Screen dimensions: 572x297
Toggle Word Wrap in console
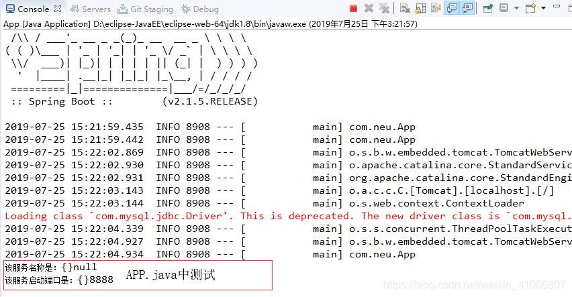coord(436,9)
